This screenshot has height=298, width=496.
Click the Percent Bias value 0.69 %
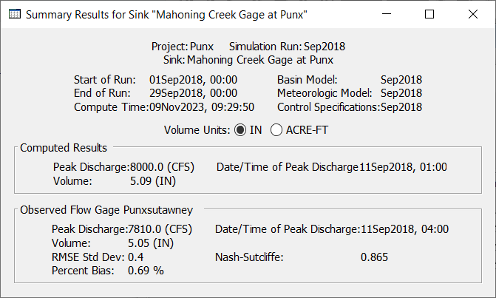(x=146, y=271)
